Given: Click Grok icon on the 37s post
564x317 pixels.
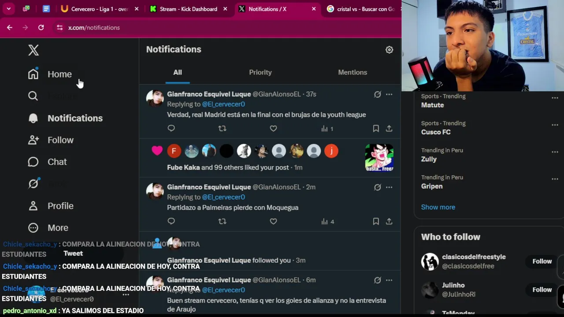Looking at the screenshot, I should pos(378,94).
